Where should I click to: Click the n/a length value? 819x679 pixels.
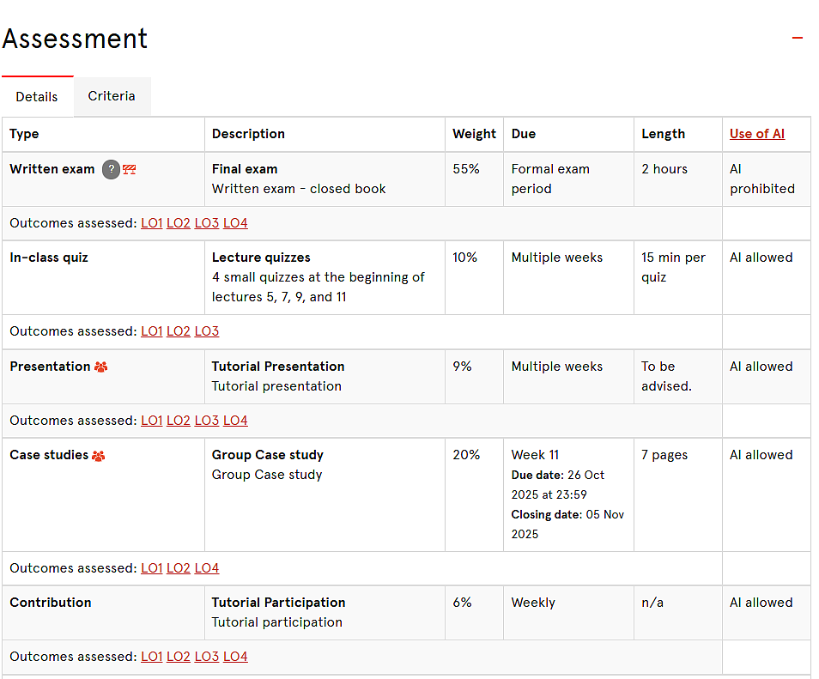(652, 603)
